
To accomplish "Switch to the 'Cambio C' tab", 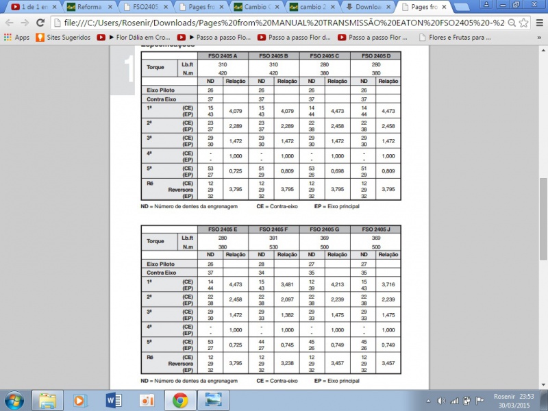I will tap(257, 7).
